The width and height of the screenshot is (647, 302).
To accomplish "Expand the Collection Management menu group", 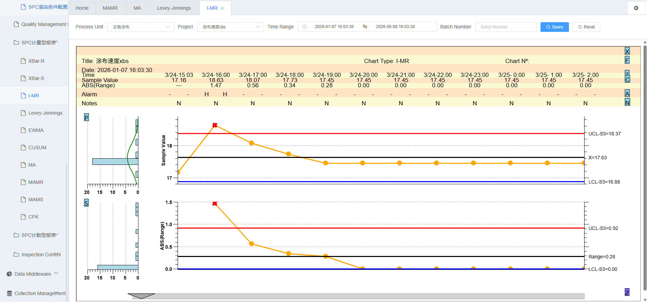I will pyautogui.click(x=35, y=293).
